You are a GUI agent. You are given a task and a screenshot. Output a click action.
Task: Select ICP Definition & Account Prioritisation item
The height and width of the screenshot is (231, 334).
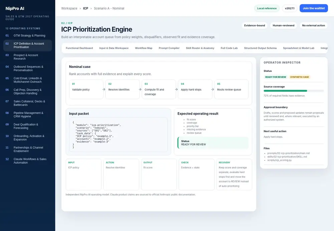[x=28, y=45]
